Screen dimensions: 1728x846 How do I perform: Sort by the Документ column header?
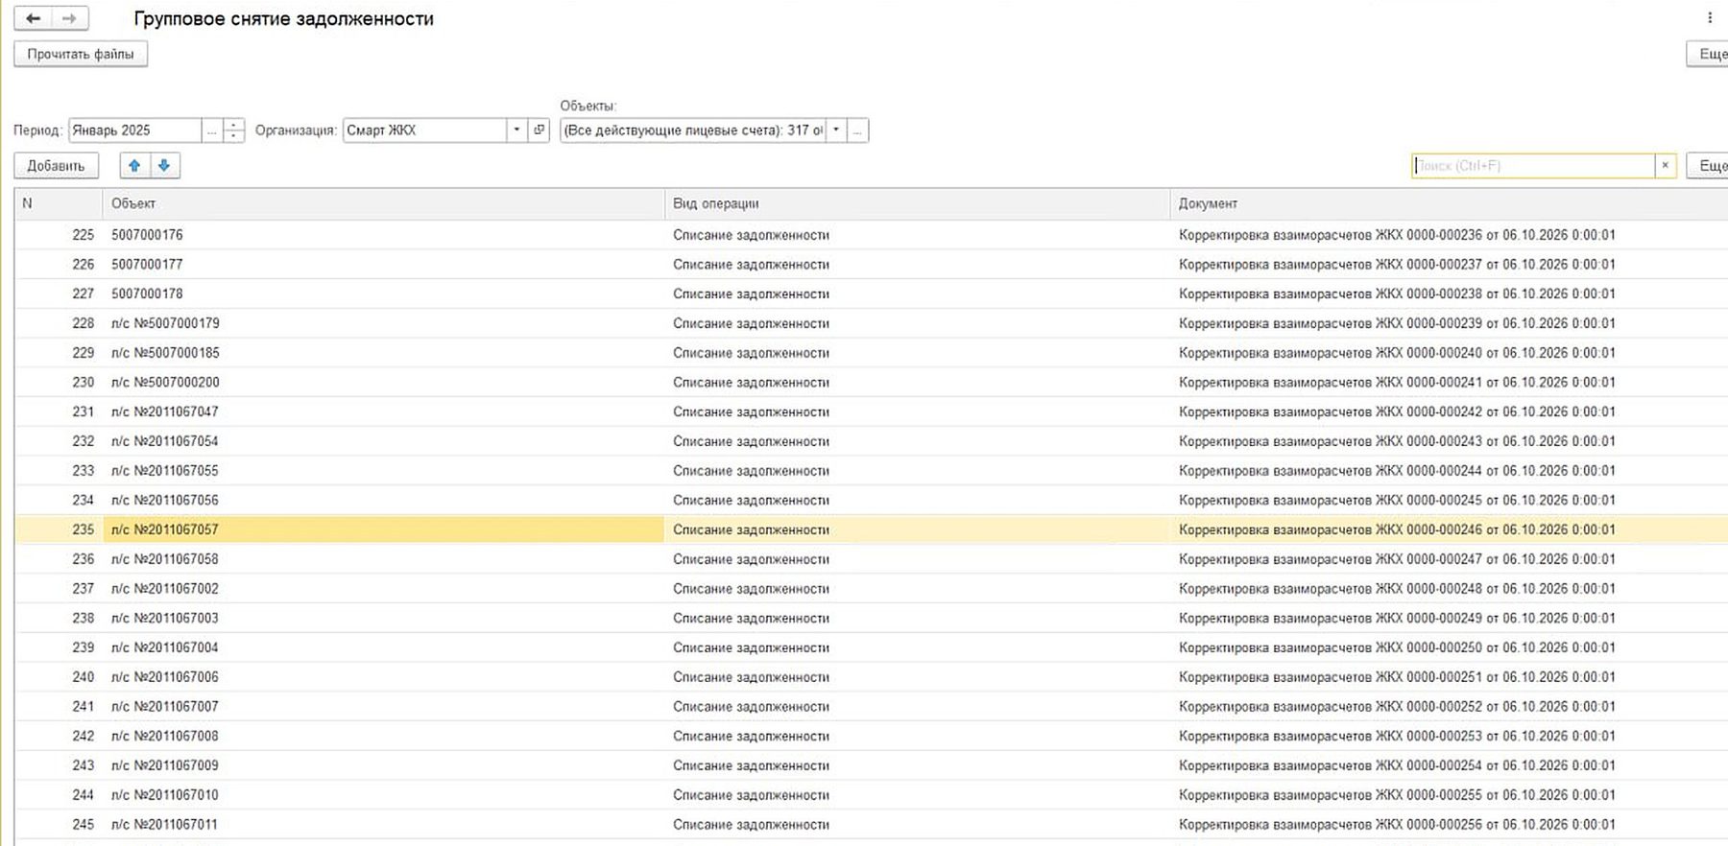(1449, 203)
